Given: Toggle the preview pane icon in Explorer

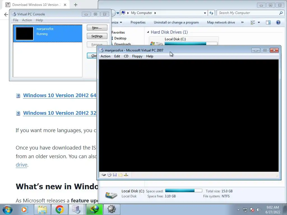Looking at the screenshot, I should coord(268,22).
